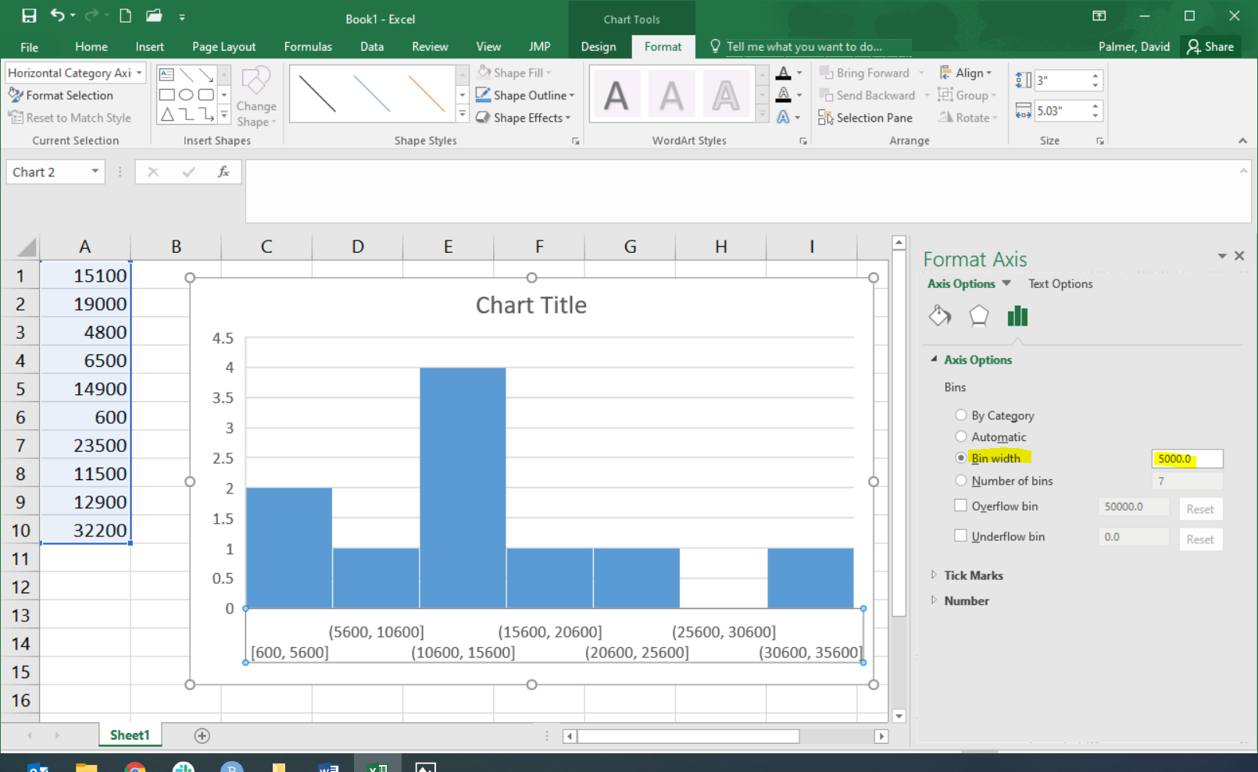Click the Axis Options bar chart icon
The image size is (1258, 772).
[x=1017, y=316]
